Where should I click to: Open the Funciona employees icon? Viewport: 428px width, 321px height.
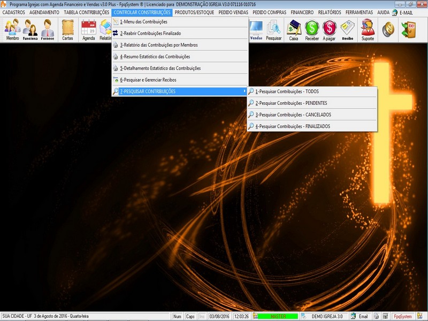(x=30, y=29)
